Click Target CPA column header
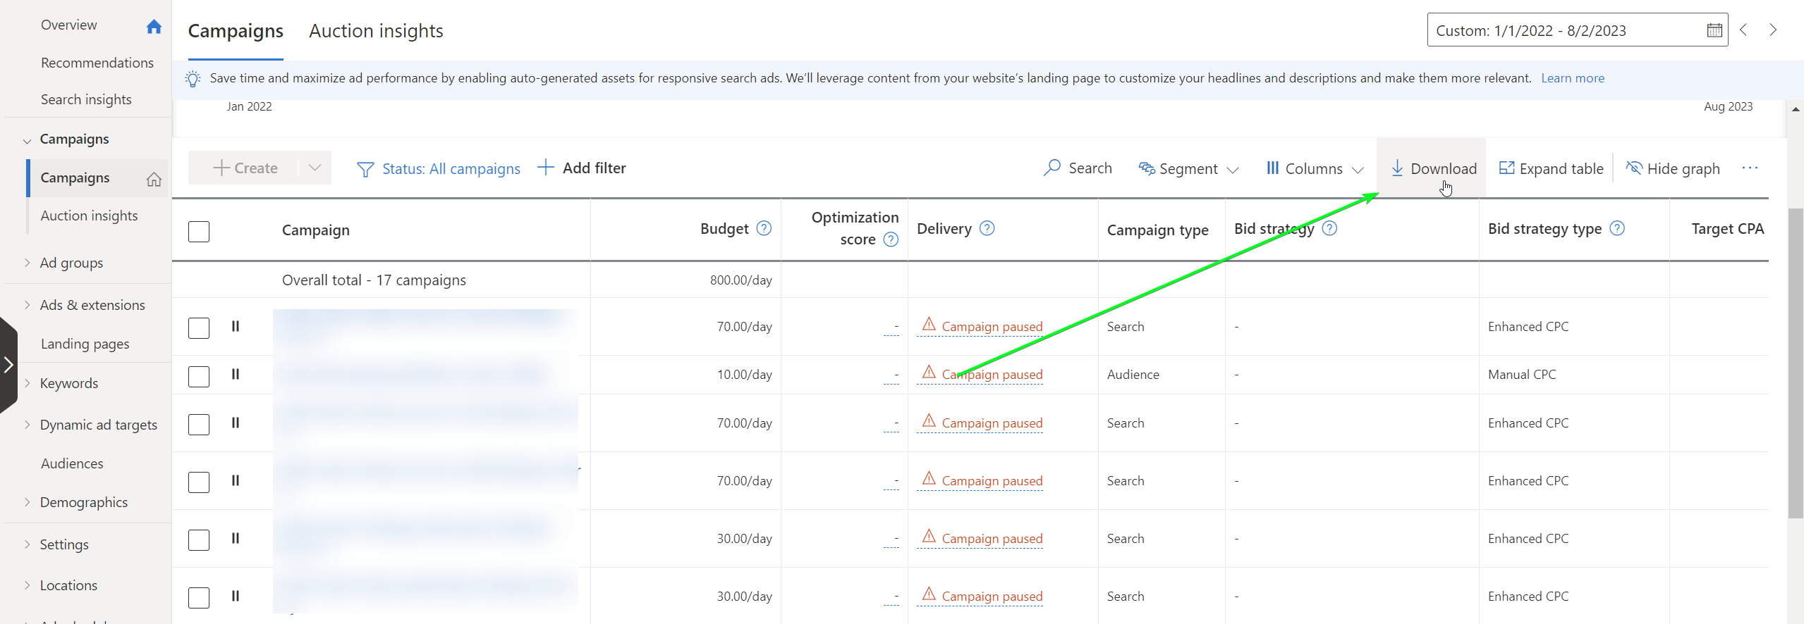Image resolution: width=1804 pixels, height=624 pixels. (1727, 229)
